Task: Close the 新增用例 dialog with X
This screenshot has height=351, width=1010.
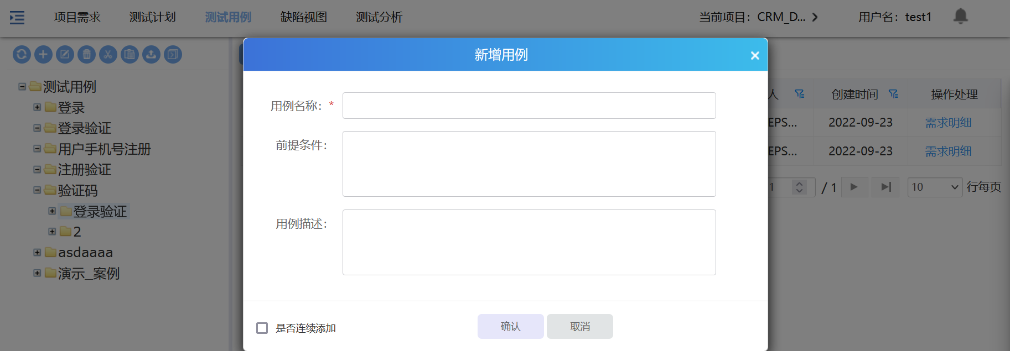Action: click(x=755, y=55)
